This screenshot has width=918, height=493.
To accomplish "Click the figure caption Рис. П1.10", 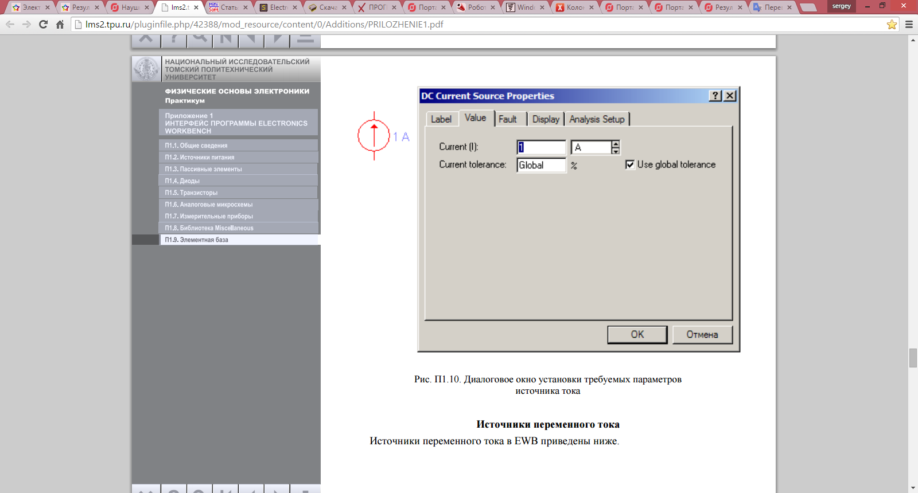I will [x=548, y=385].
